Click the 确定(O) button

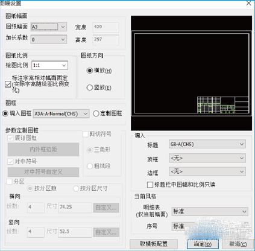(203, 244)
